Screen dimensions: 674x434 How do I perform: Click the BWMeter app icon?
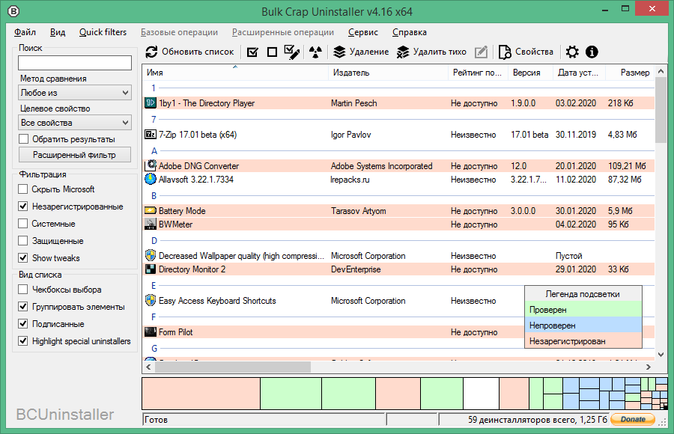(151, 224)
